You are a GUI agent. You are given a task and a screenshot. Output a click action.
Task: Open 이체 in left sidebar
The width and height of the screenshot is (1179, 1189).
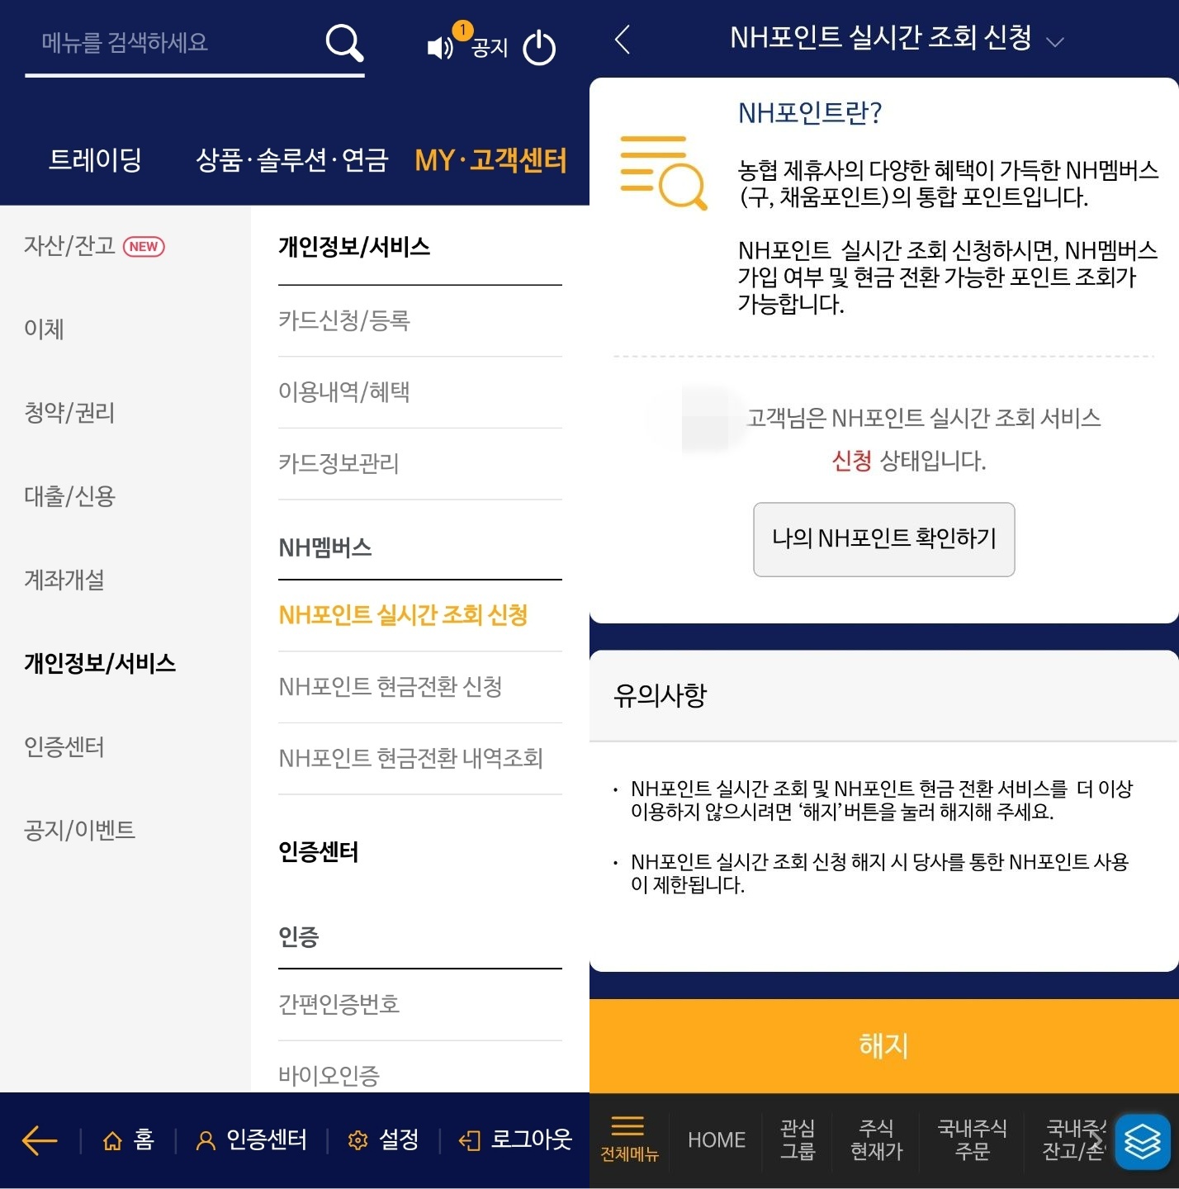[x=44, y=329]
